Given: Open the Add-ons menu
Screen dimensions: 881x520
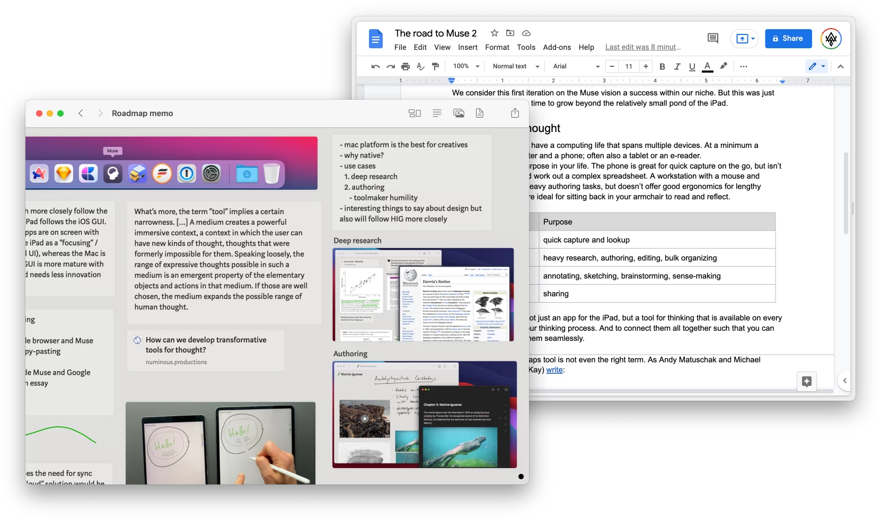Looking at the screenshot, I should point(557,47).
